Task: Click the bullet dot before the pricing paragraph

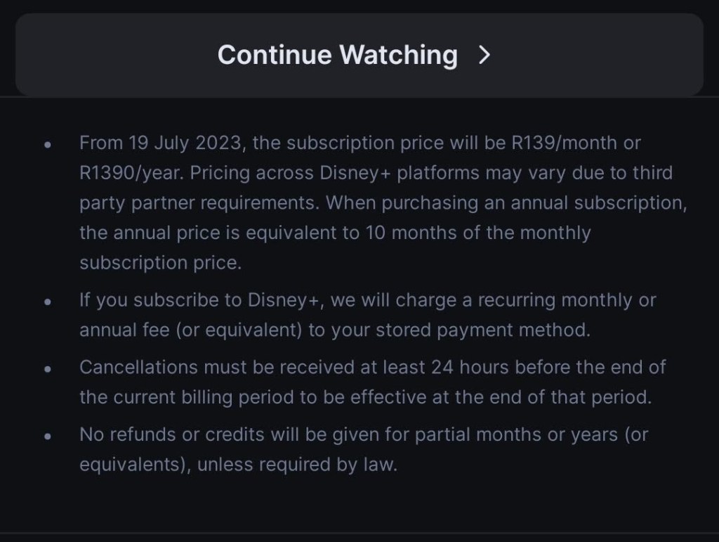Action: click(47, 143)
